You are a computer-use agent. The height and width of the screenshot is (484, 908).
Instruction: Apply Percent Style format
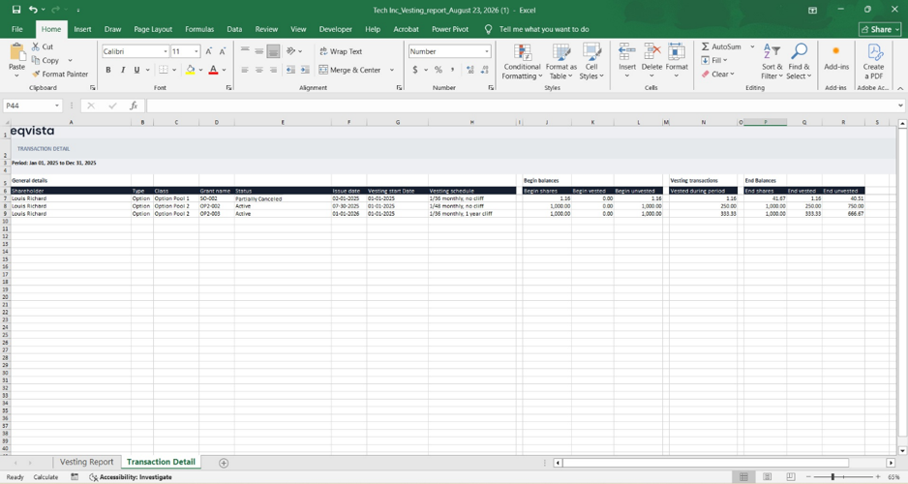[x=439, y=70]
